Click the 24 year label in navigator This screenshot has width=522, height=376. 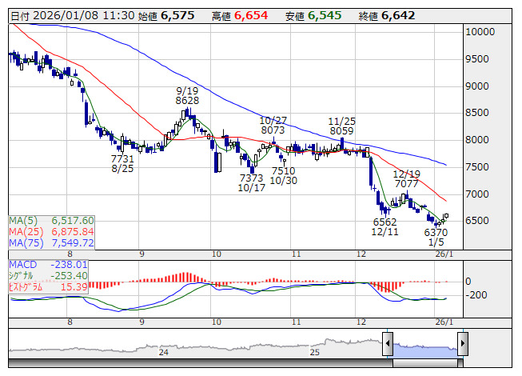click(163, 352)
